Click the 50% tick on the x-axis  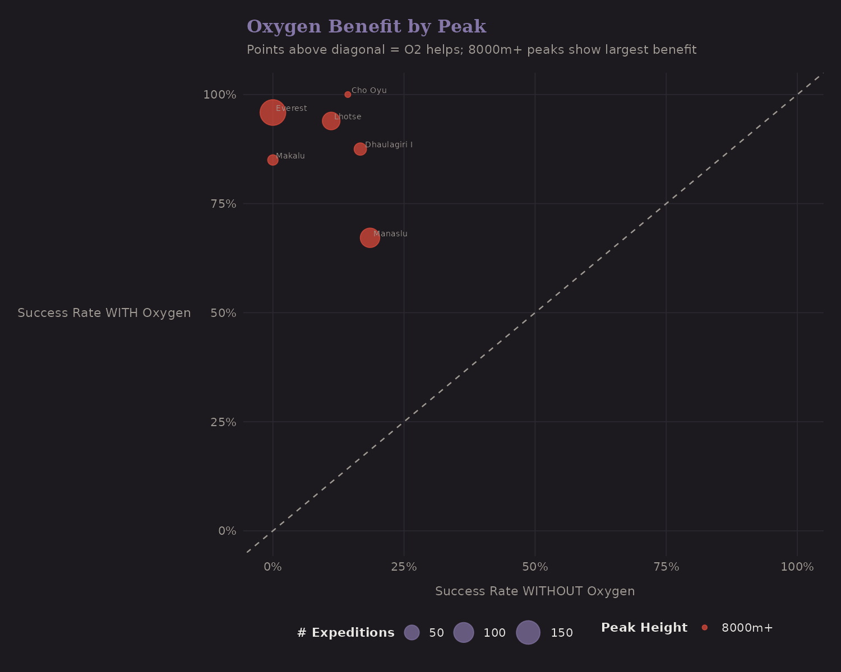(x=535, y=567)
